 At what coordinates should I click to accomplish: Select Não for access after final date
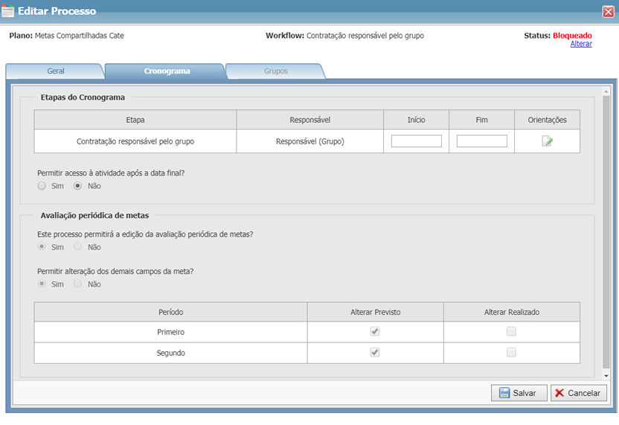click(x=78, y=186)
